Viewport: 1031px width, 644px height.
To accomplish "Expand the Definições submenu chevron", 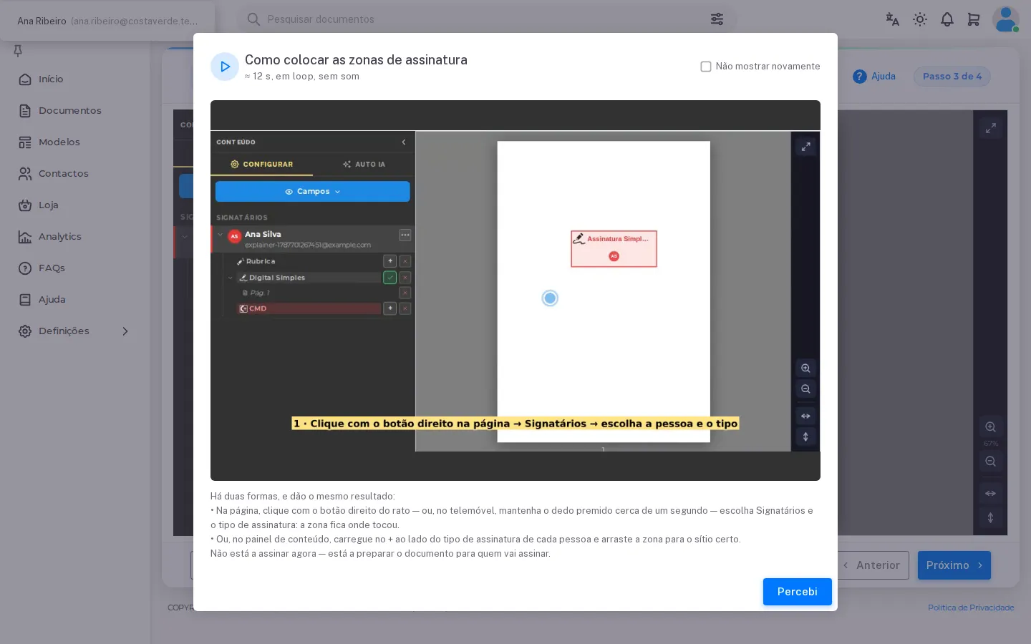I will tap(125, 331).
